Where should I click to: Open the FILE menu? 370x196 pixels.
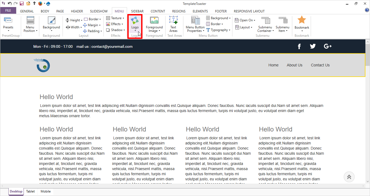point(8,11)
